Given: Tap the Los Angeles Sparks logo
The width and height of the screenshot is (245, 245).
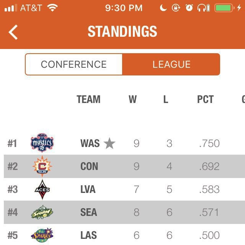Looking at the screenshot, I should [42, 234].
